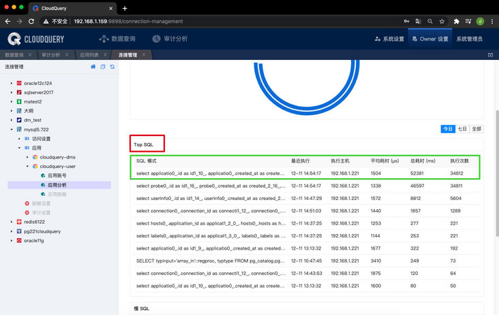Screen dimensions: 499x315
Task: Click the 46597 total time cell
Action: click(417, 186)
